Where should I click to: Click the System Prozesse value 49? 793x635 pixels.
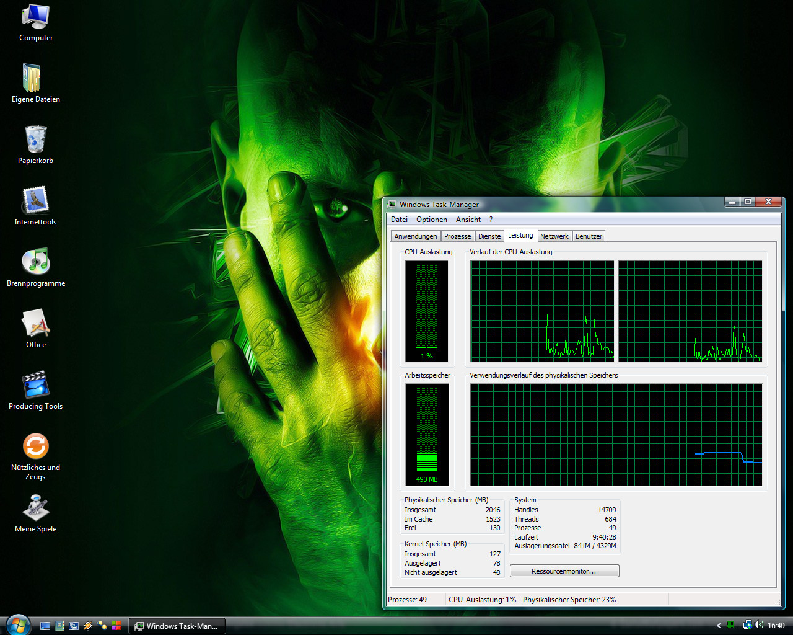pos(612,528)
